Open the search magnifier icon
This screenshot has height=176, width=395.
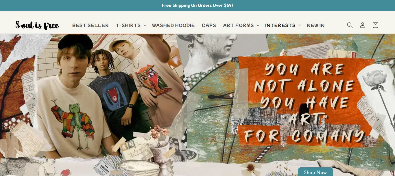pos(350,25)
